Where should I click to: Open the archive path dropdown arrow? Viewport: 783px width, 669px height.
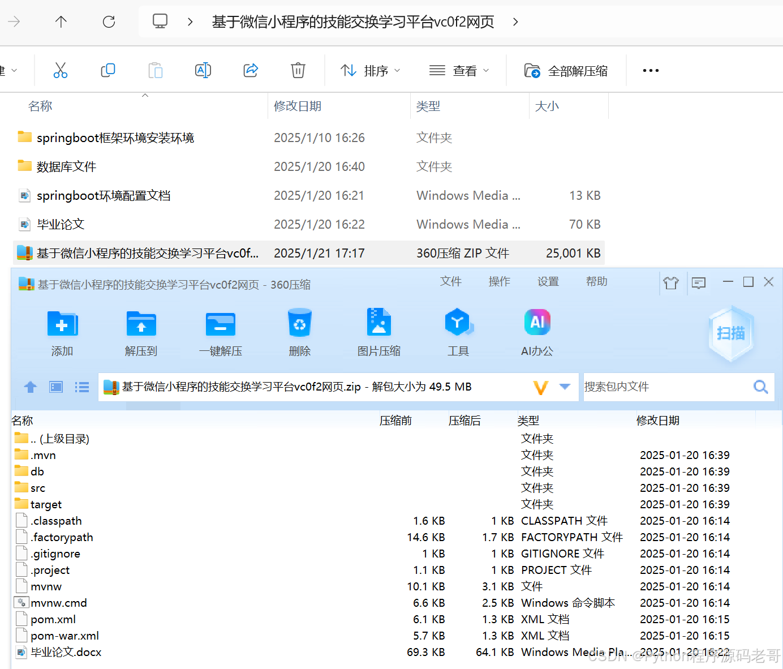[x=565, y=387]
